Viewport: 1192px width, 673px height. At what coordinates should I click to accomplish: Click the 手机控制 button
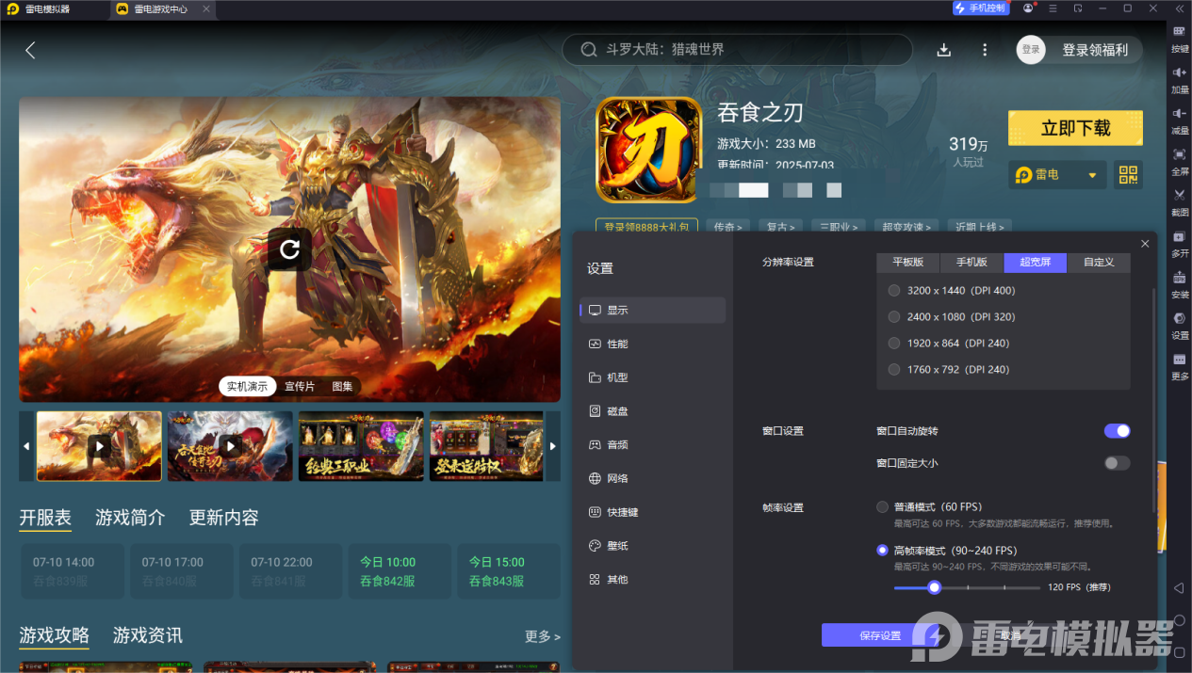click(x=981, y=8)
